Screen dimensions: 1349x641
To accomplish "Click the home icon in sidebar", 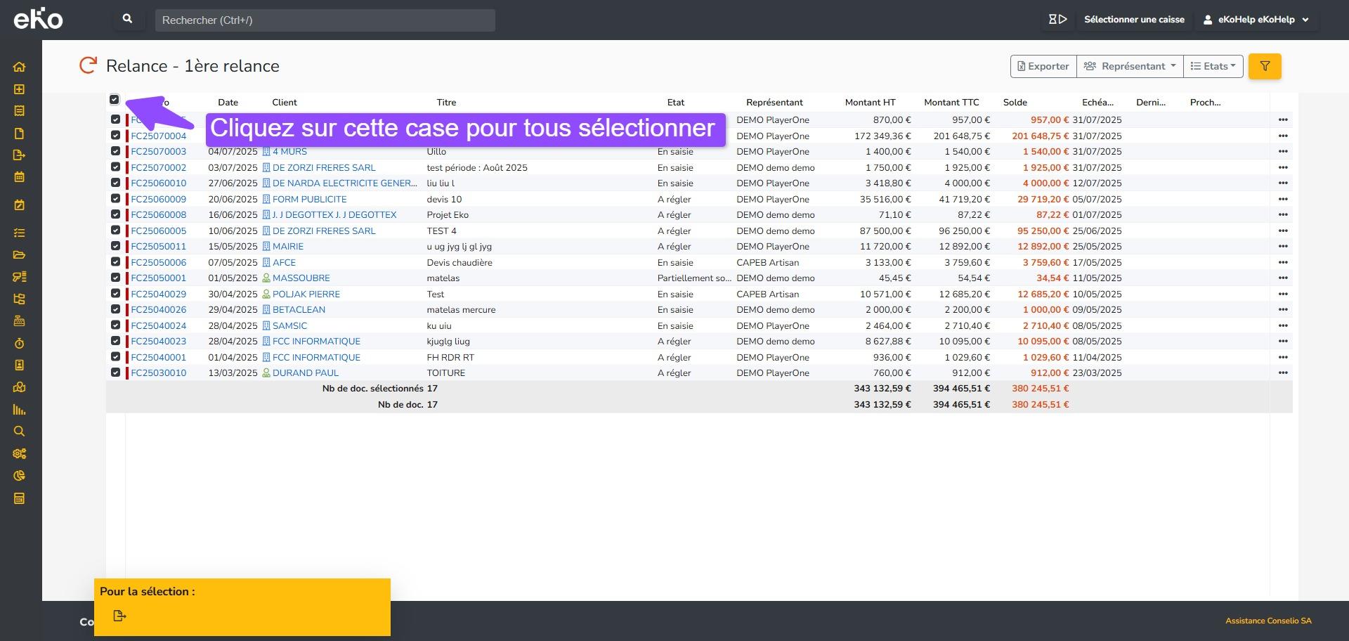I will pyautogui.click(x=19, y=67).
